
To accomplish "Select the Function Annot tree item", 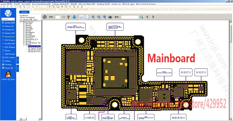I will tap(35, 46).
